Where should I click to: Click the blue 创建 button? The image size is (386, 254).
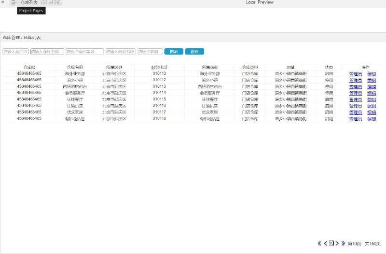tap(194, 52)
